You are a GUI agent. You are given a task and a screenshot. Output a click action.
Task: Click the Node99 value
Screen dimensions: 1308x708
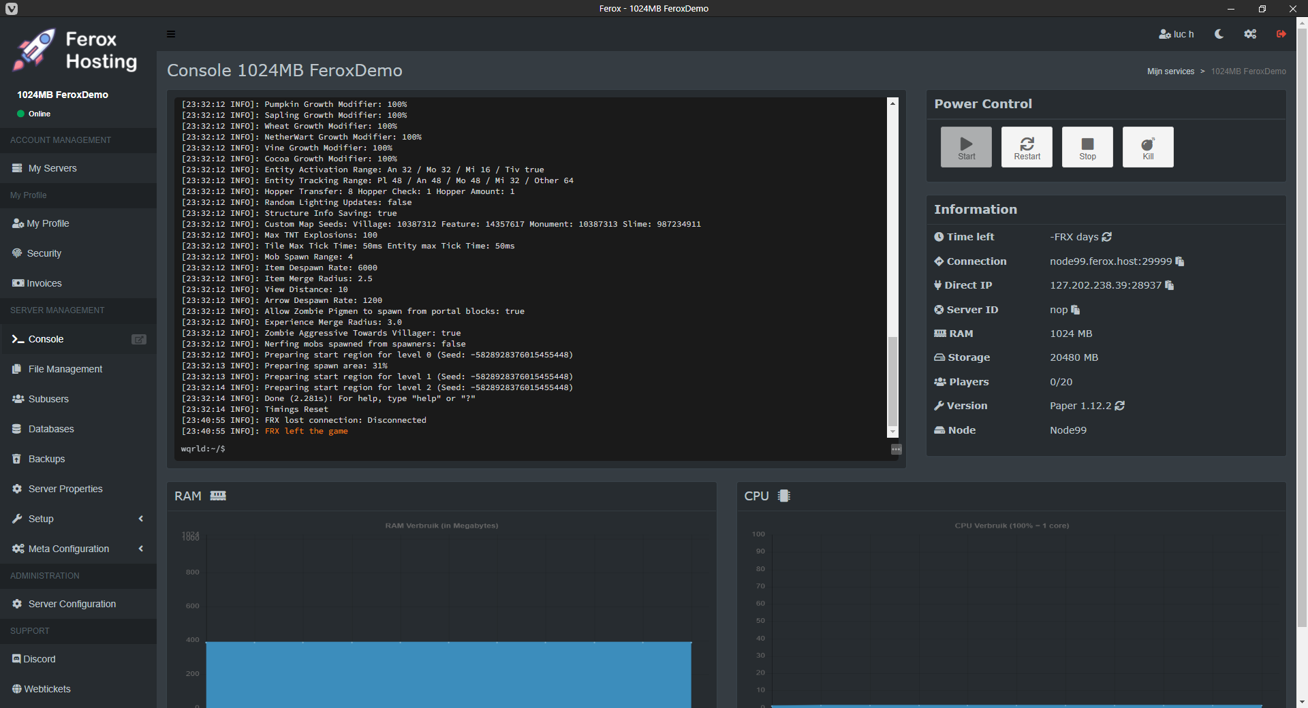pyautogui.click(x=1068, y=430)
